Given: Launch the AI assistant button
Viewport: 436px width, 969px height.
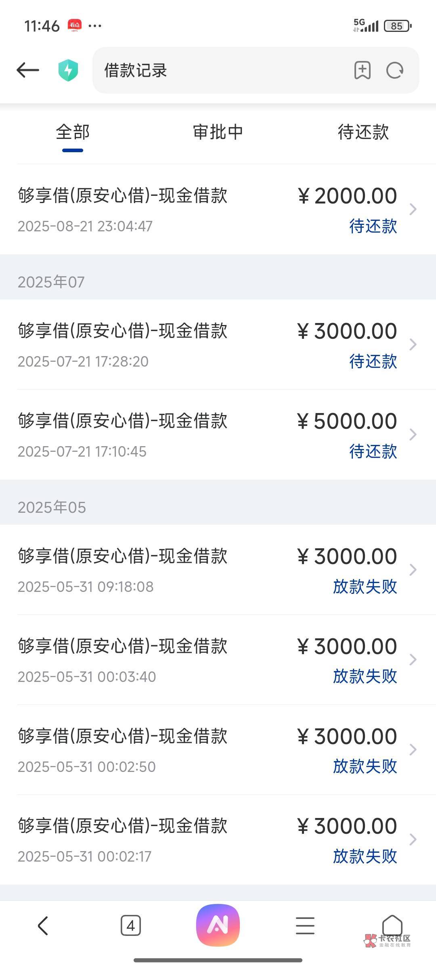Looking at the screenshot, I should 218,925.
